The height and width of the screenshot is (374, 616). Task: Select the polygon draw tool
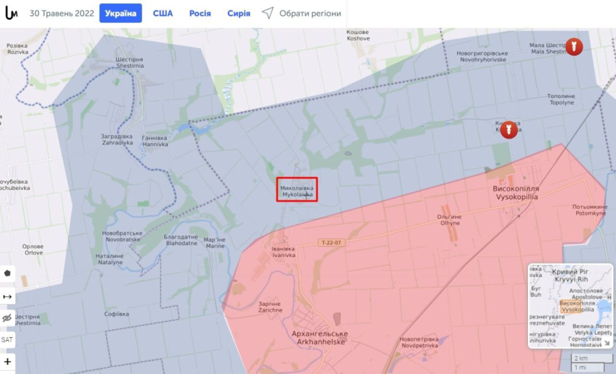[7, 273]
